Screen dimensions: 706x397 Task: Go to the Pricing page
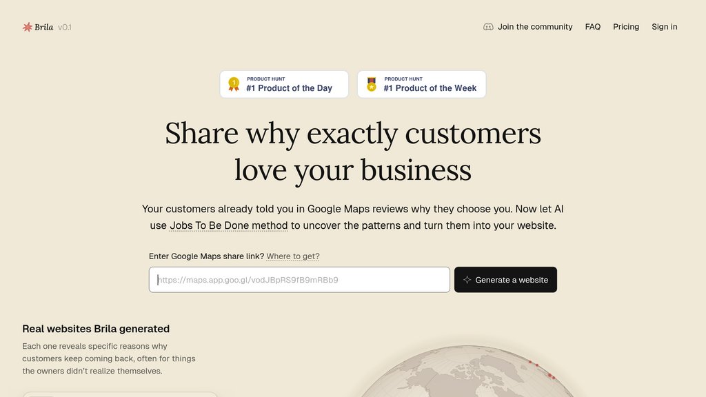[626, 27]
